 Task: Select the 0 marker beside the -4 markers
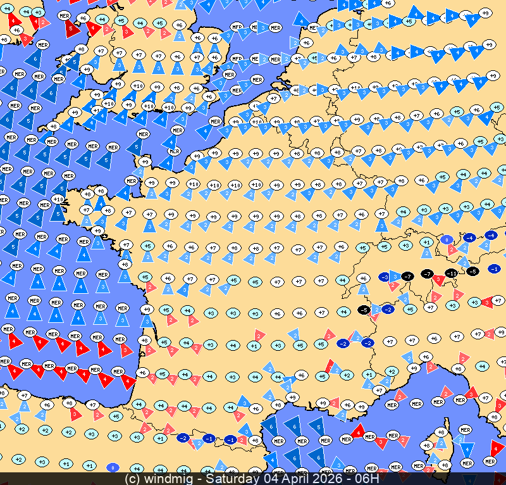coord(447,240)
